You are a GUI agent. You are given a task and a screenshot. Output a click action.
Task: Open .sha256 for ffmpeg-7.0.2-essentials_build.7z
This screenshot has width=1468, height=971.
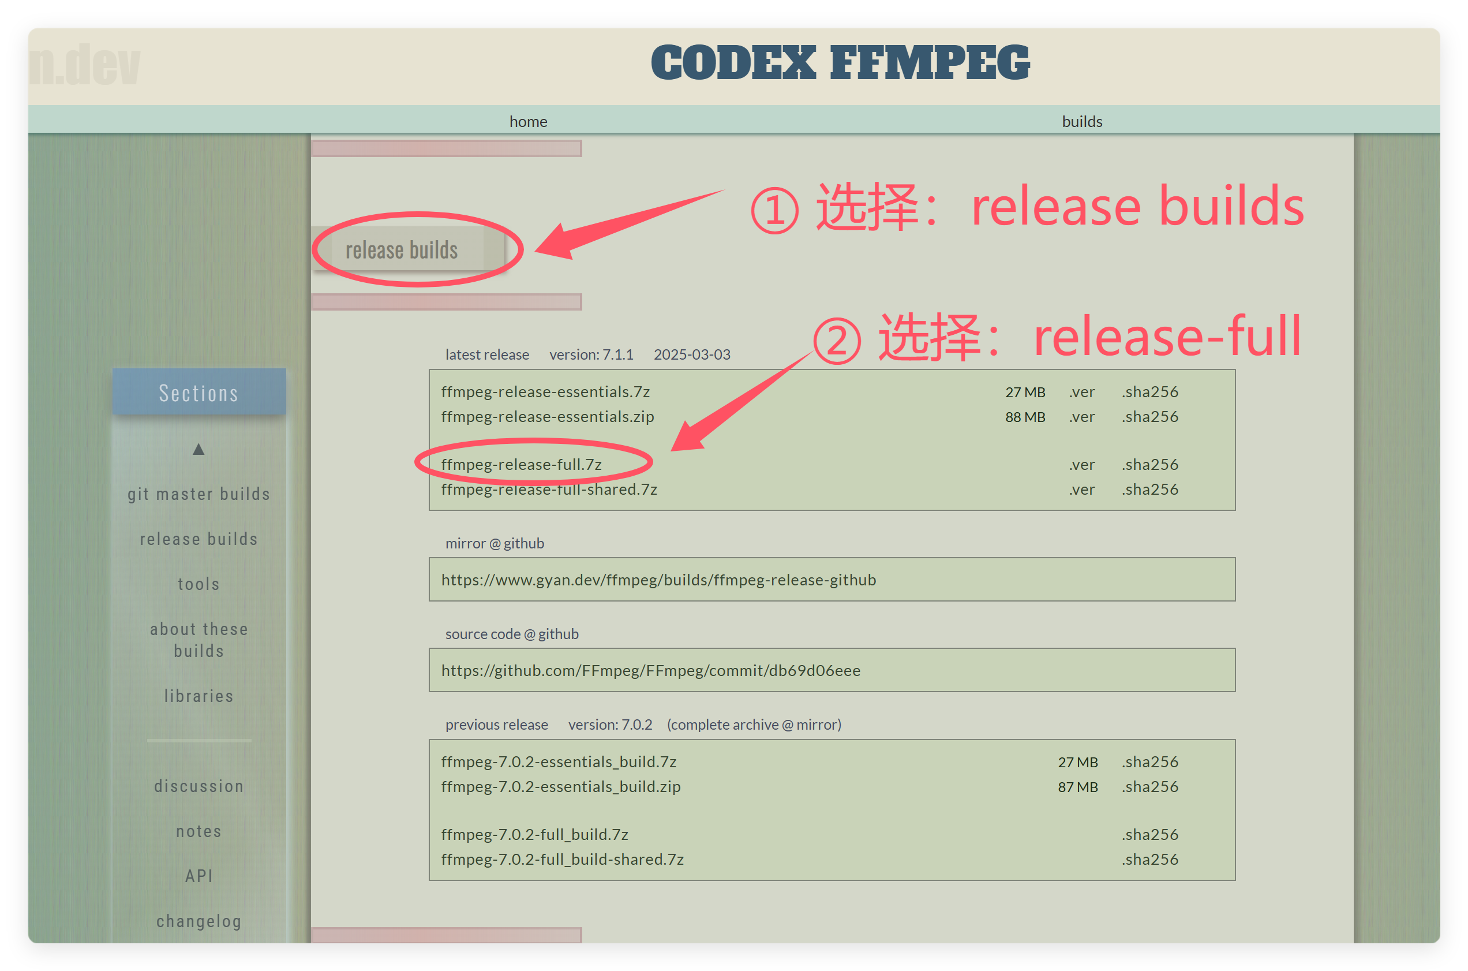point(1150,761)
